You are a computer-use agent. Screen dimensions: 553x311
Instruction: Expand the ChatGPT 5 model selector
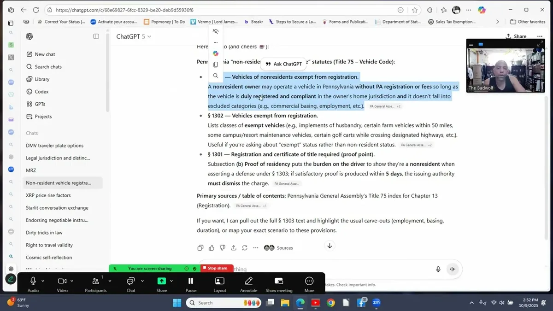coord(134,36)
